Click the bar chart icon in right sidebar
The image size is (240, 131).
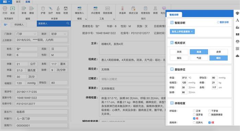tap(237, 27)
